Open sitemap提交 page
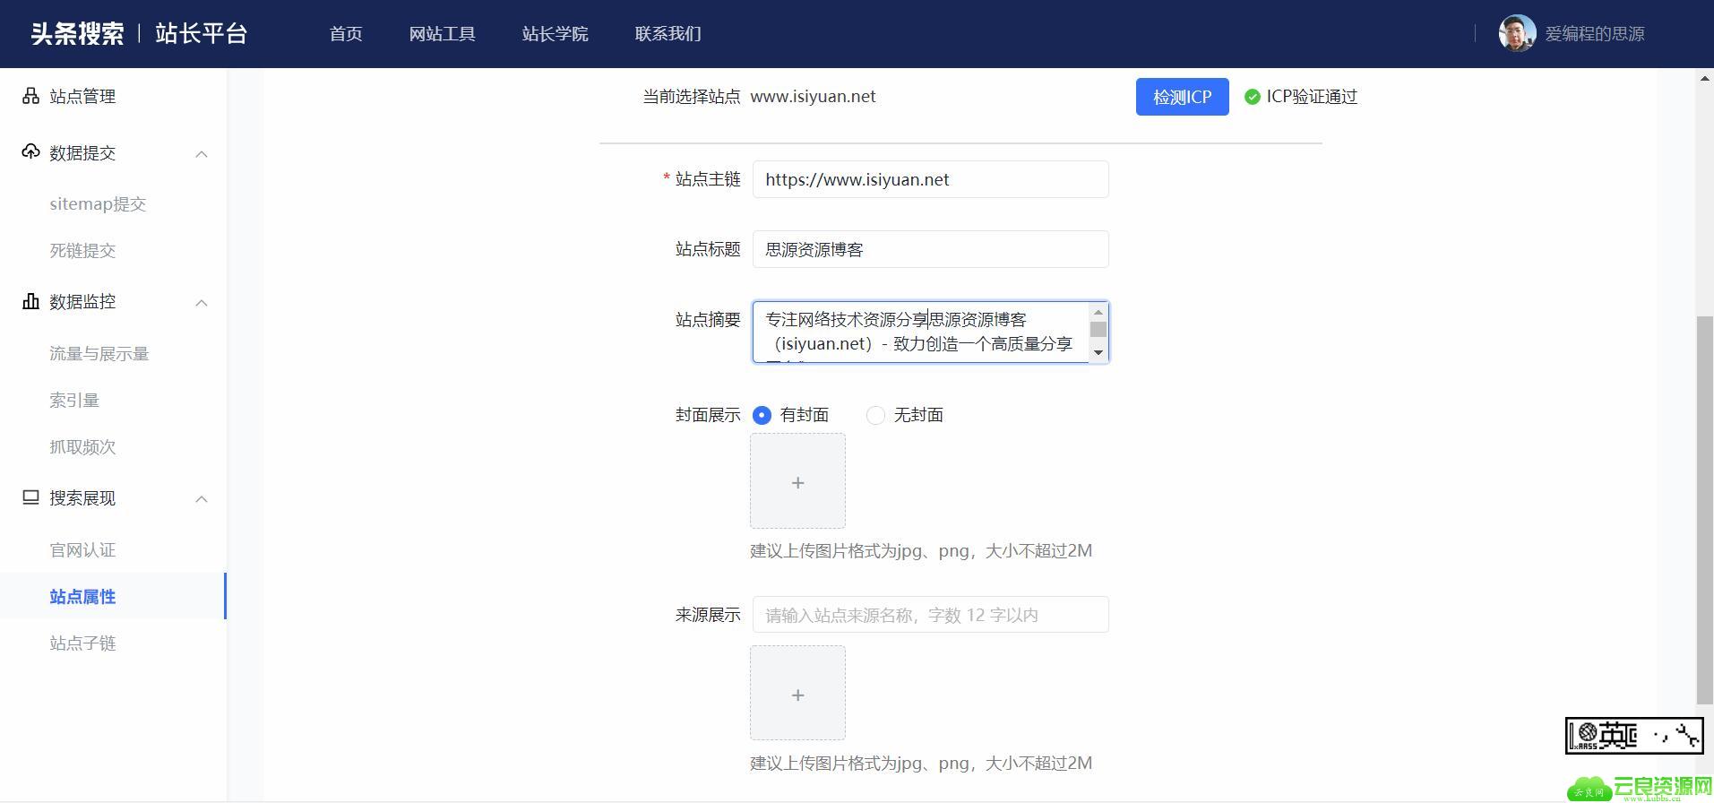1714x803 pixels. 98,204
